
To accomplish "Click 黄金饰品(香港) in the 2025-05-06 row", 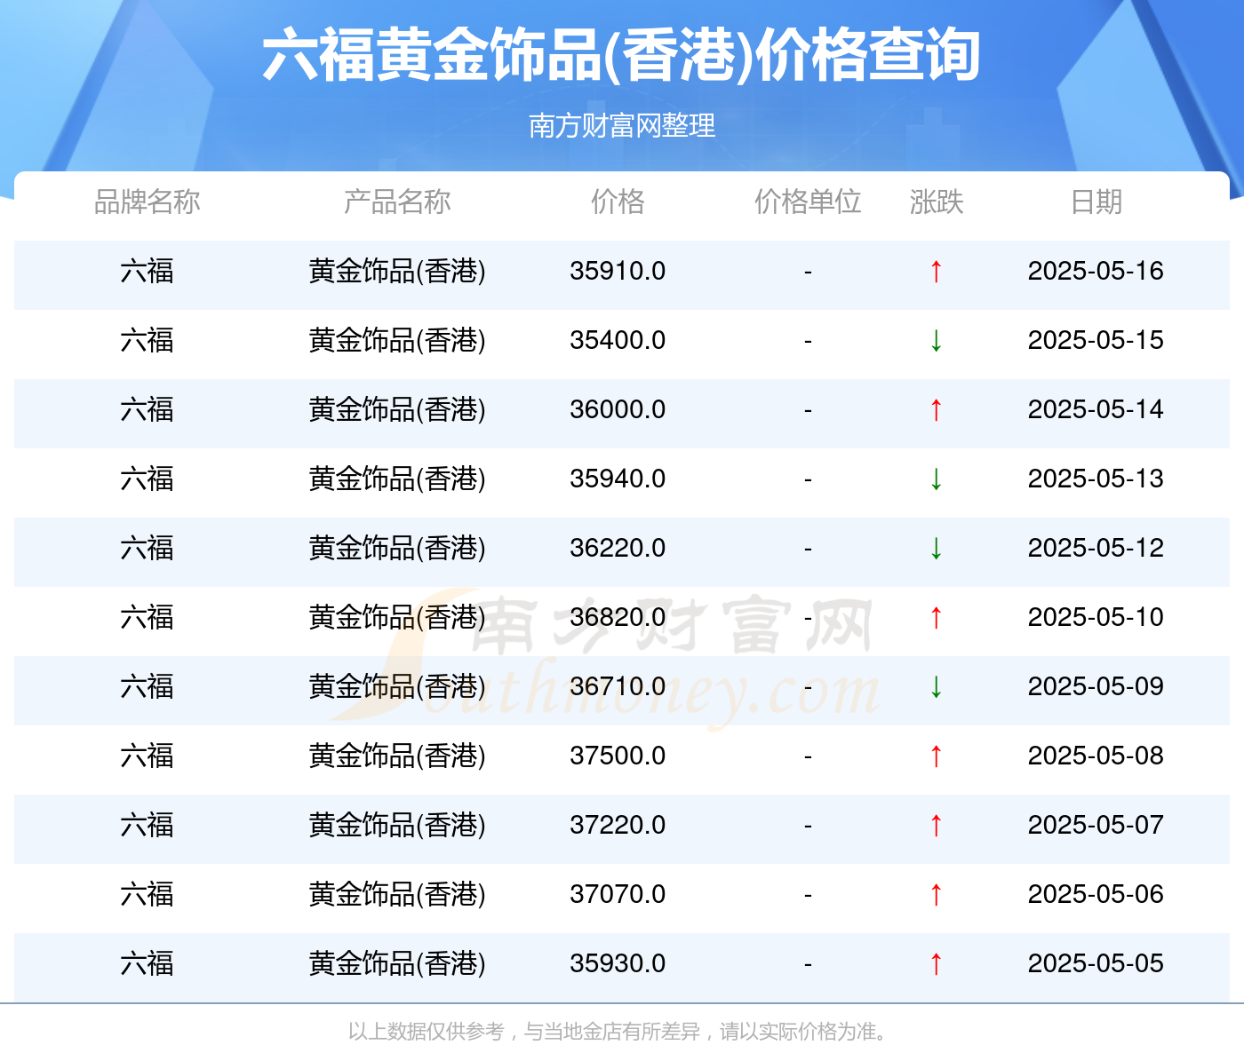I will tap(397, 894).
